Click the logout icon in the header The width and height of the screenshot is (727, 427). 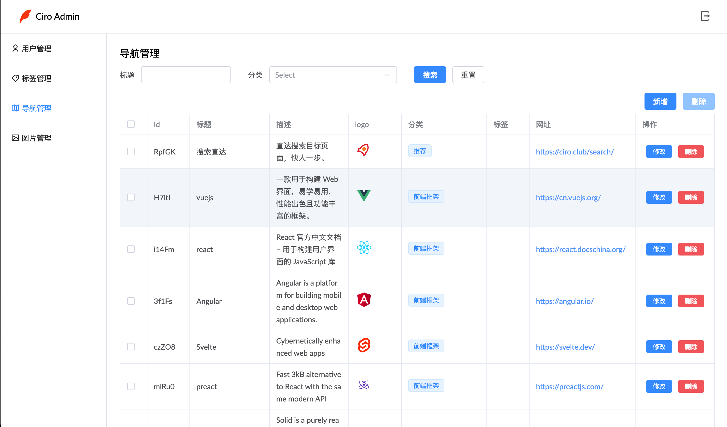(x=705, y=16)
